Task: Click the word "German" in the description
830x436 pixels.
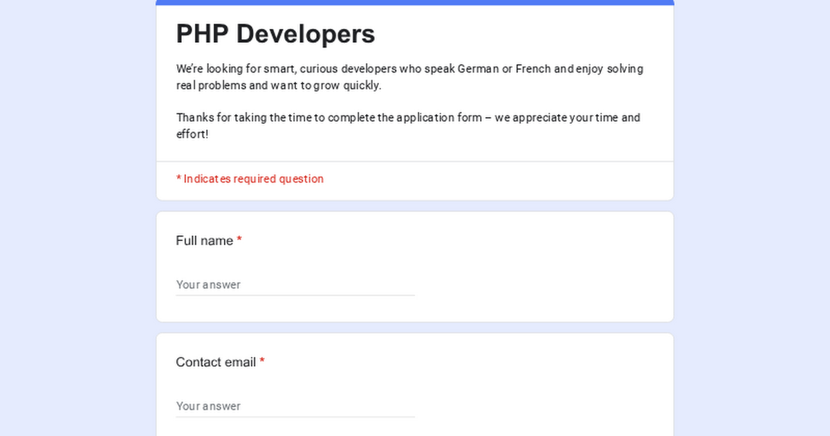Action: (x=478, y=69)
